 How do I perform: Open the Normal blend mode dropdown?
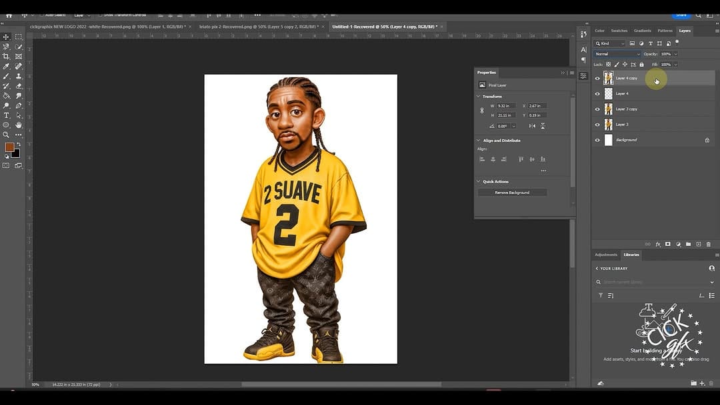click(x=617, y=54)
